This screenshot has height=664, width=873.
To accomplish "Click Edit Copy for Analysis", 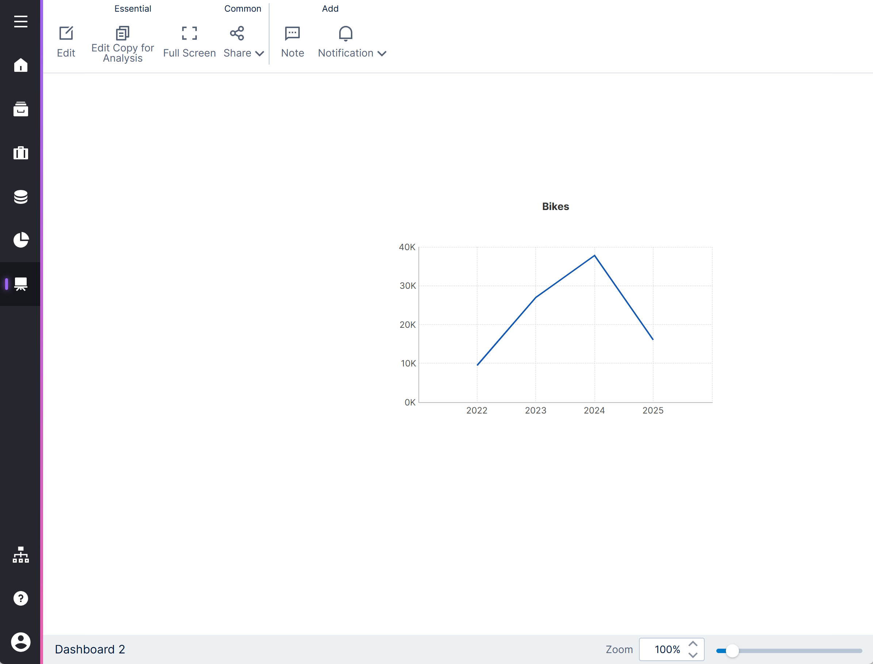I will click(x=123, y=44).
